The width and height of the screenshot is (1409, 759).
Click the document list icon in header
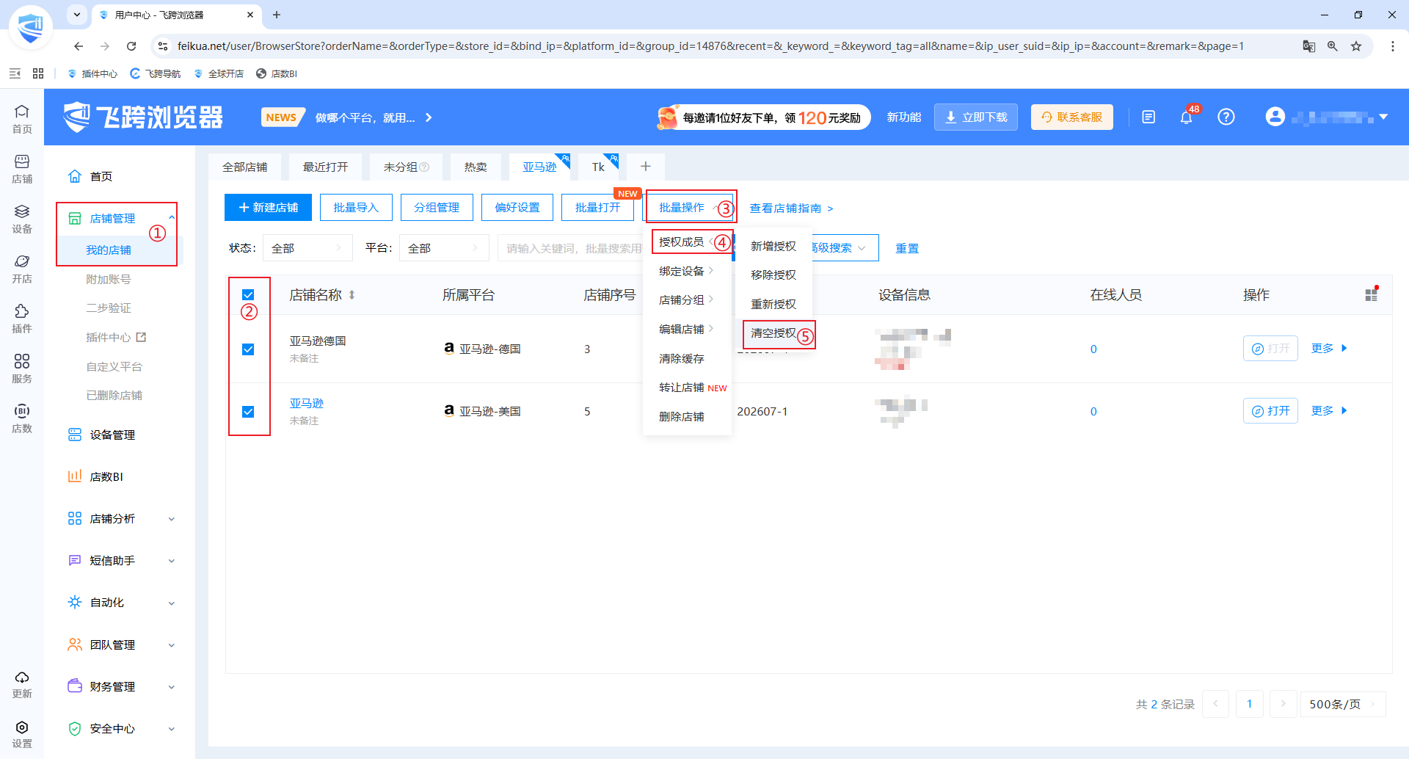(1148, 117)
